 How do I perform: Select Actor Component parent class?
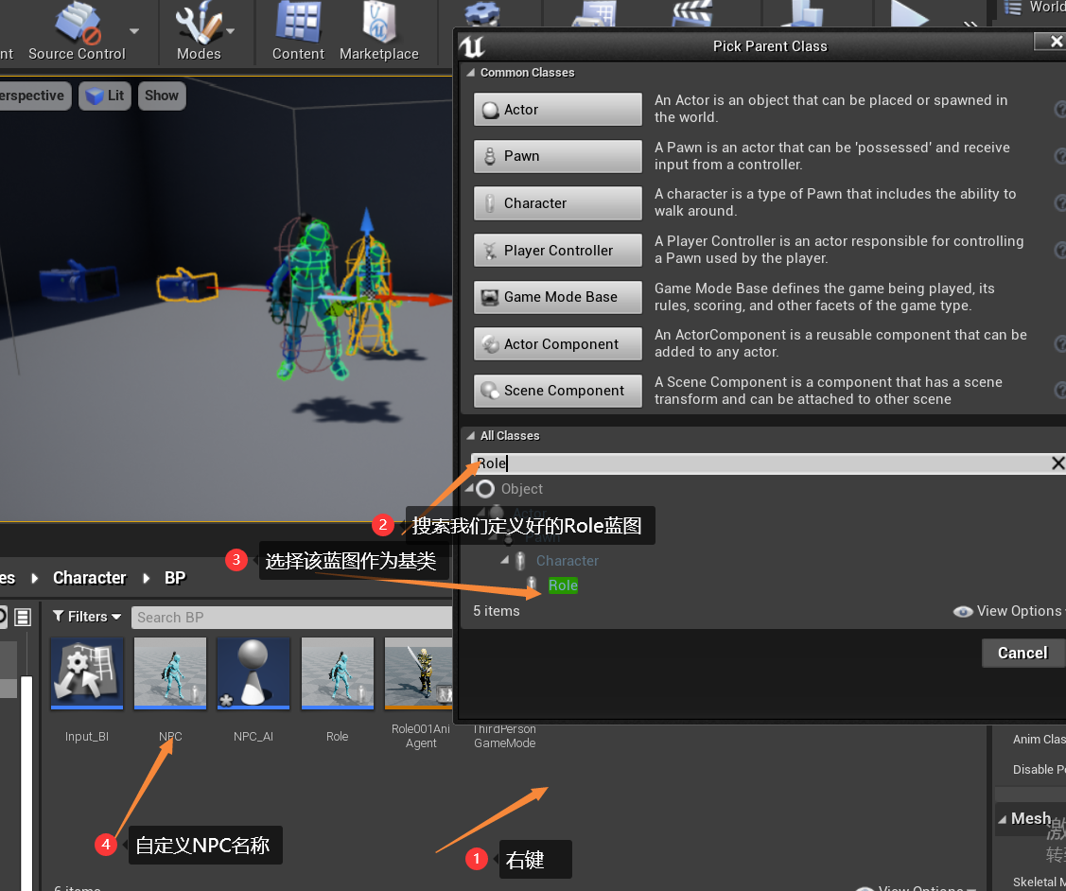[557, 344]
